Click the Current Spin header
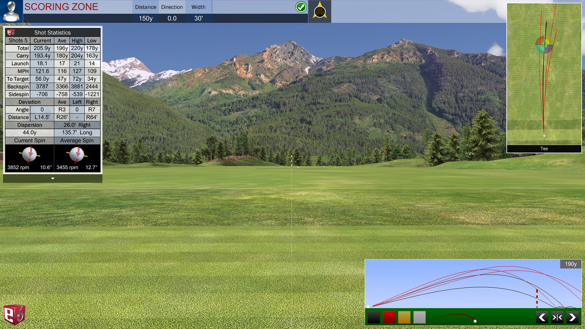 [30, 141]
